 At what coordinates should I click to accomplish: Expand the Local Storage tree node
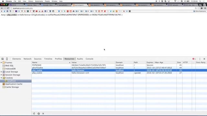point(1,72)
